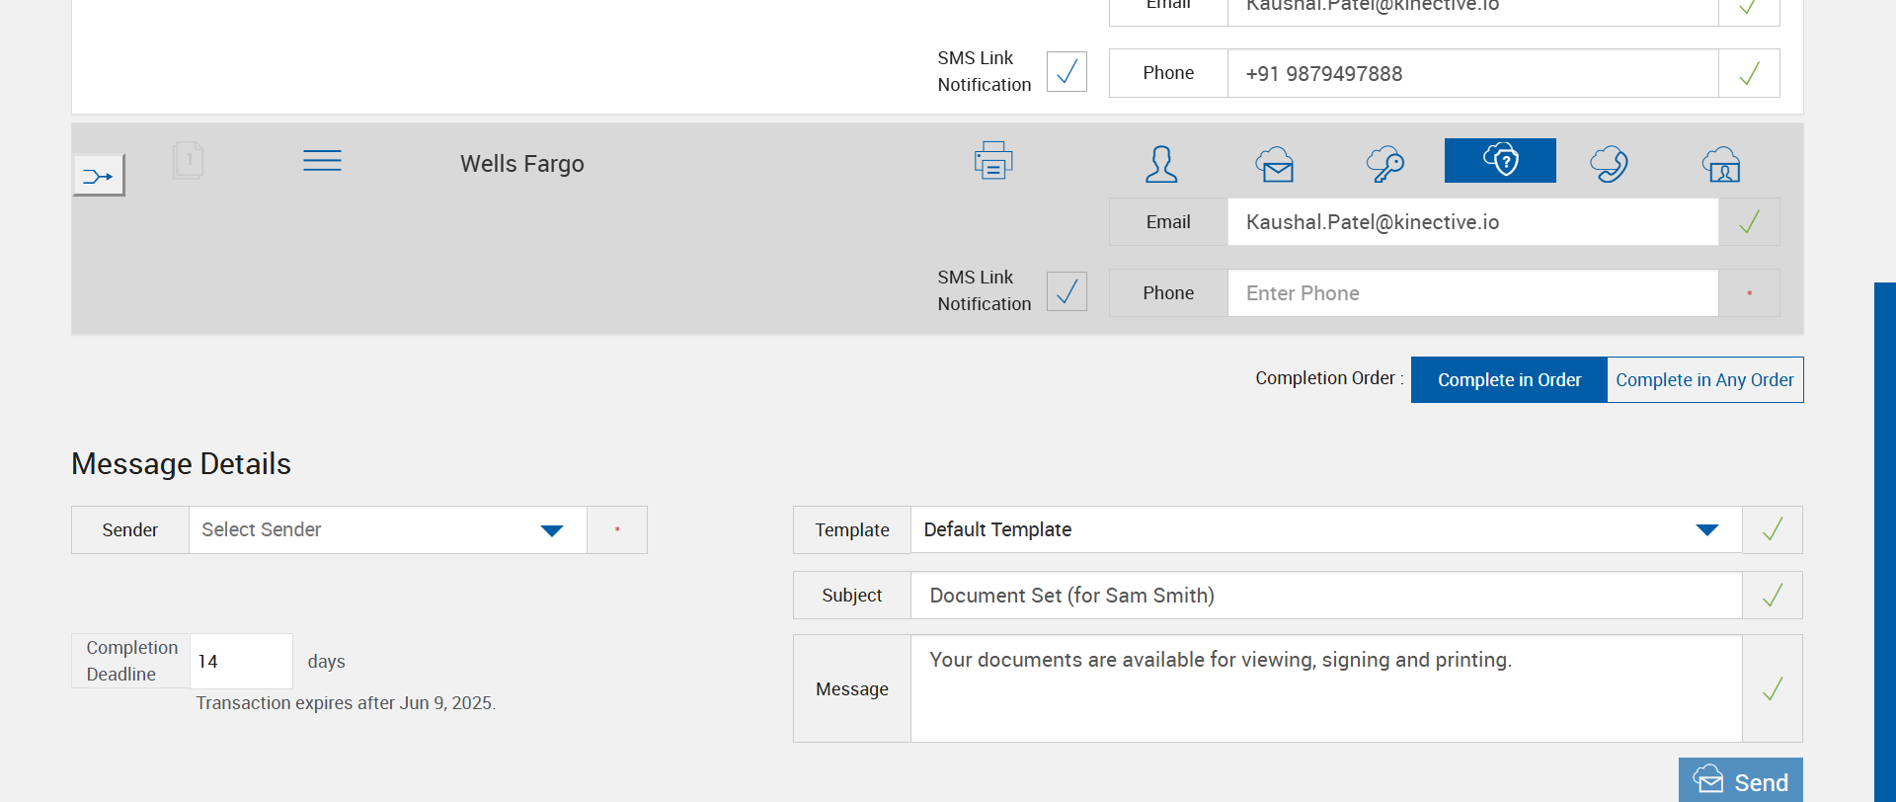Click the Enter Phone input field
The height and width of the screenshot is (802, 1896).
tap(1472, 293)
